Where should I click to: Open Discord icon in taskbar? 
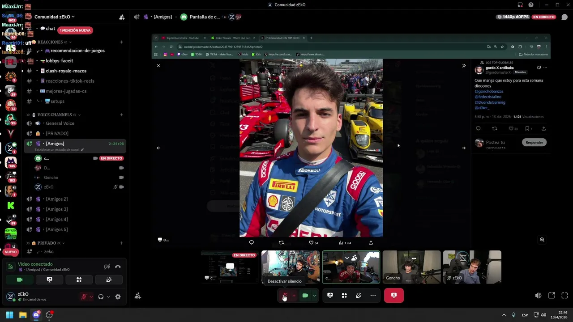(36, 315)
